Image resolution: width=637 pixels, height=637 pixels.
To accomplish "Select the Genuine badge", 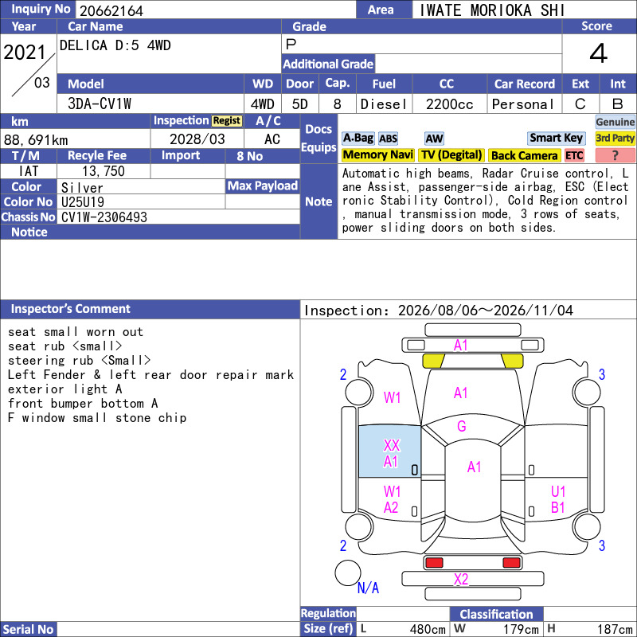I will 615,122.
